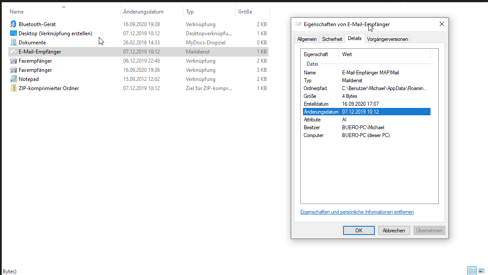Open the Vorgängerversionen tab
The image size is (488, 275).
pos(387,39)
